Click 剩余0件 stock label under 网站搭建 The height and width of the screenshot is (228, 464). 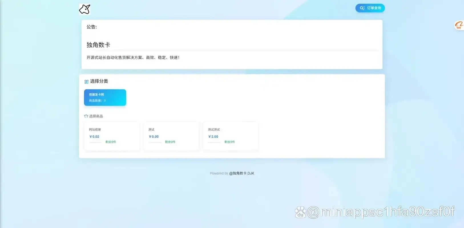111,142
